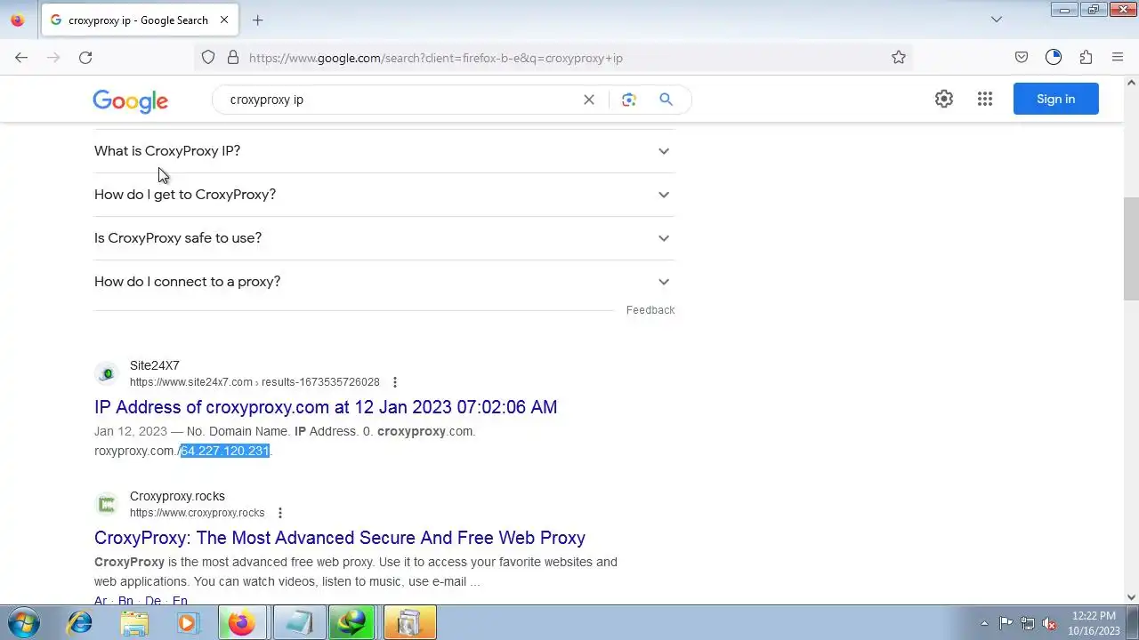Screen dimensions: 1139x640
Task: Click the muted volume tray icon
Action: tap(1050, 623)
